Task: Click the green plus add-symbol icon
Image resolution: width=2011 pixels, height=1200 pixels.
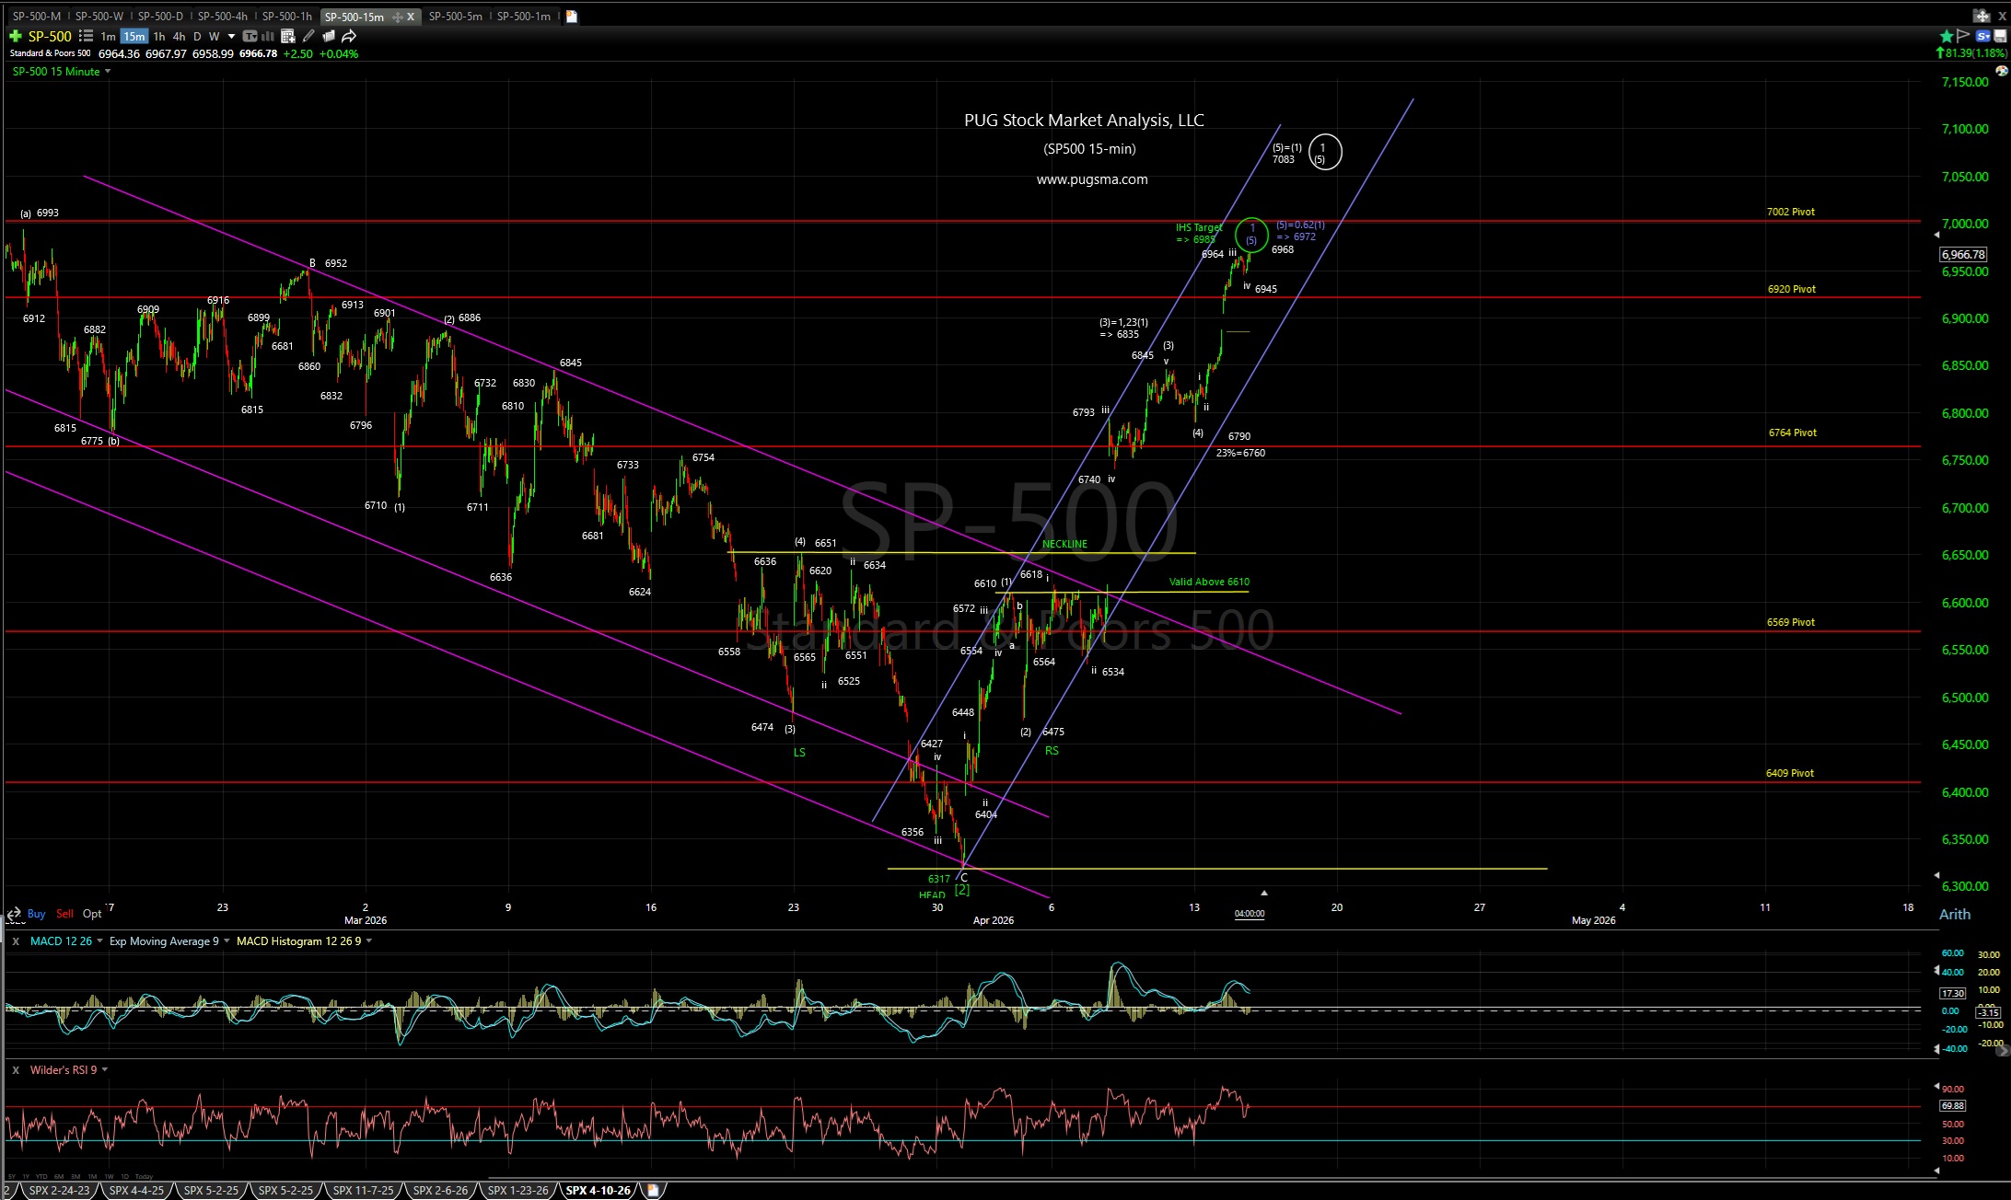Action: (x=15, y=37)
